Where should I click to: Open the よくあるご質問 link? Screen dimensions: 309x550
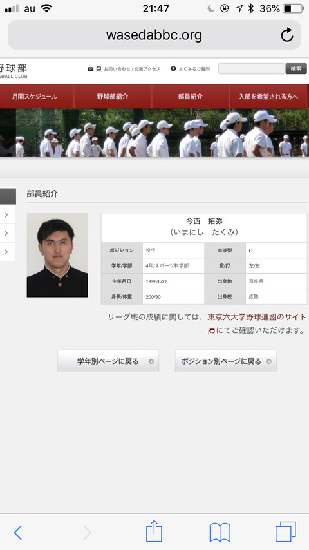pos(194,69)
